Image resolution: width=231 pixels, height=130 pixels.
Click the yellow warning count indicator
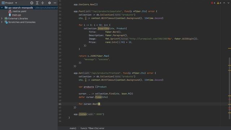219,3
